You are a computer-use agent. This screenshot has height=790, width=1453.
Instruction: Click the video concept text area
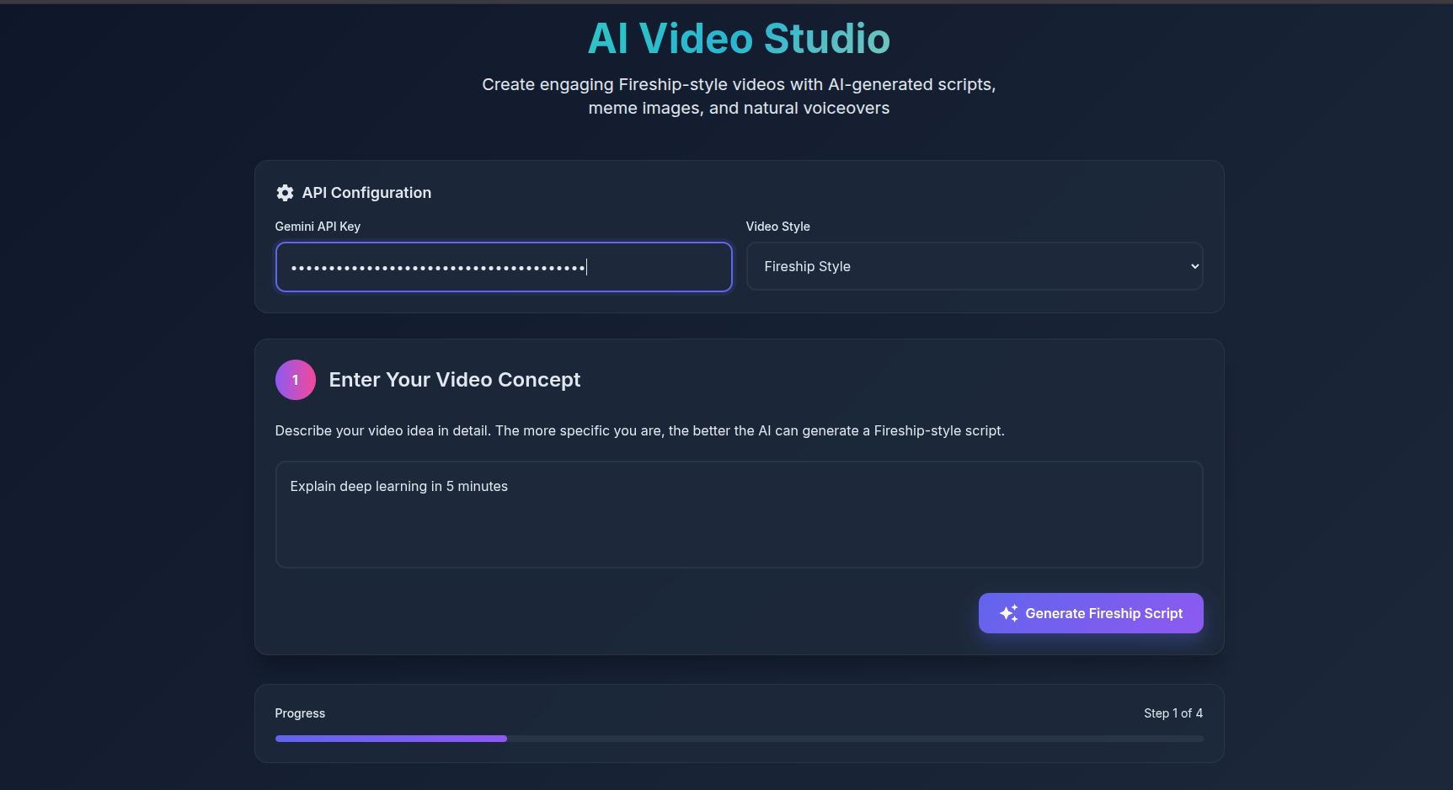click(x=739, y=515)
